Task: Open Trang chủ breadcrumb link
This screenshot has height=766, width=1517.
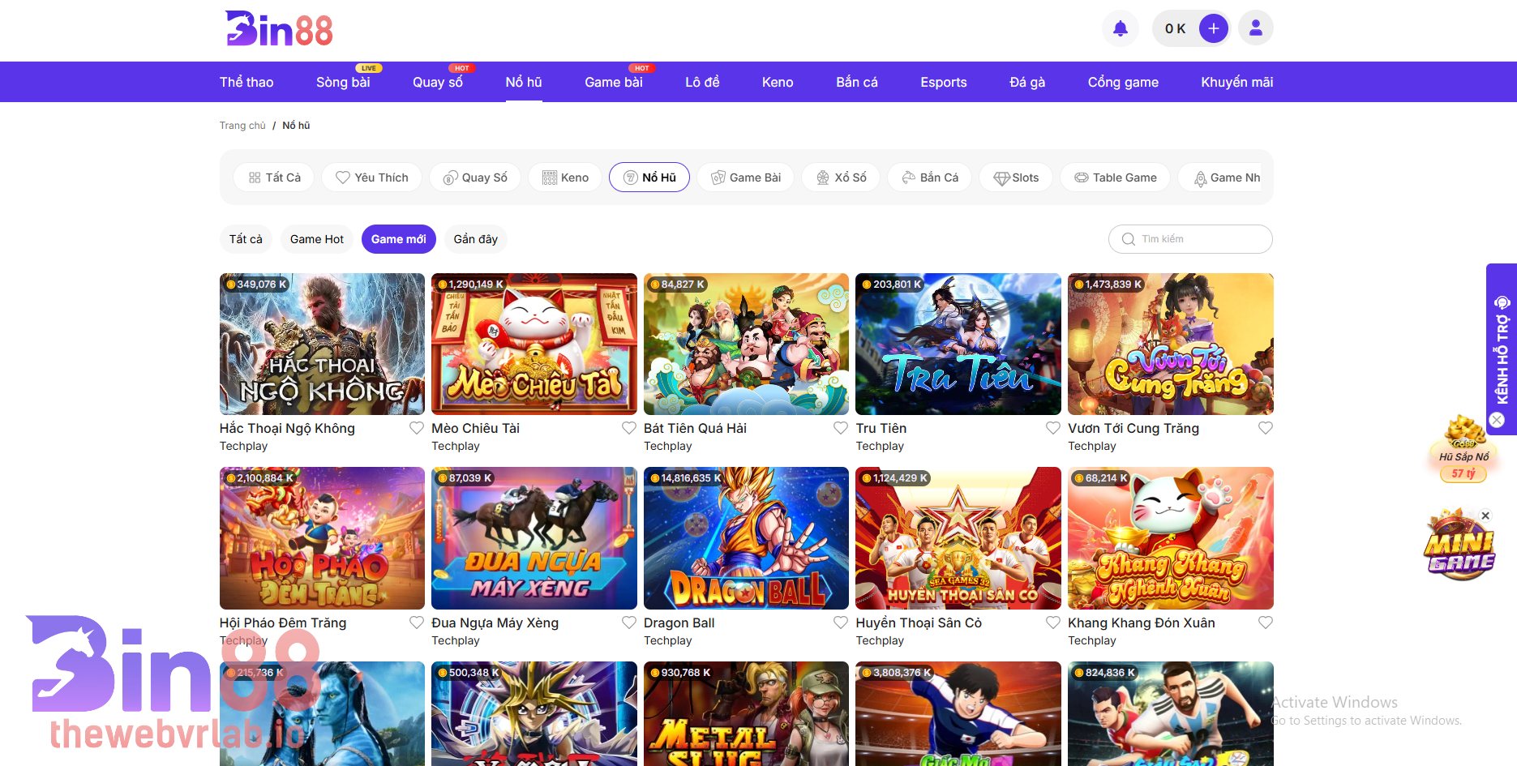Action: click(x=242, y=125)
